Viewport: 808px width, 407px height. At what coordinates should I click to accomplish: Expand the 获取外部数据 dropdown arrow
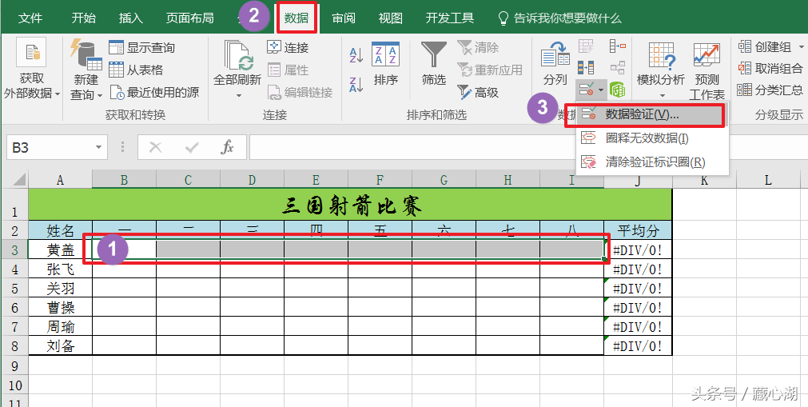(x=58, y=94)
